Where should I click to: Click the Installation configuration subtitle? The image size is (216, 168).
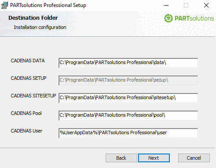click(40, 27)
